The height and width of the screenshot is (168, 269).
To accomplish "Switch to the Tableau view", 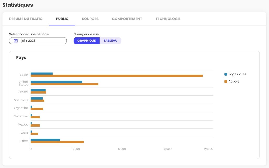I will pyautogui.click(x=110, y=41).
